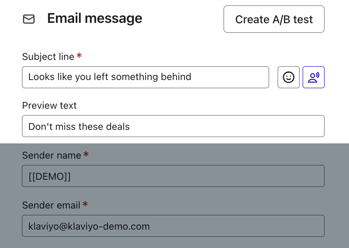Select the Sender email field
Viewport: 349px width, 248px height.
(x=173, y=226)
